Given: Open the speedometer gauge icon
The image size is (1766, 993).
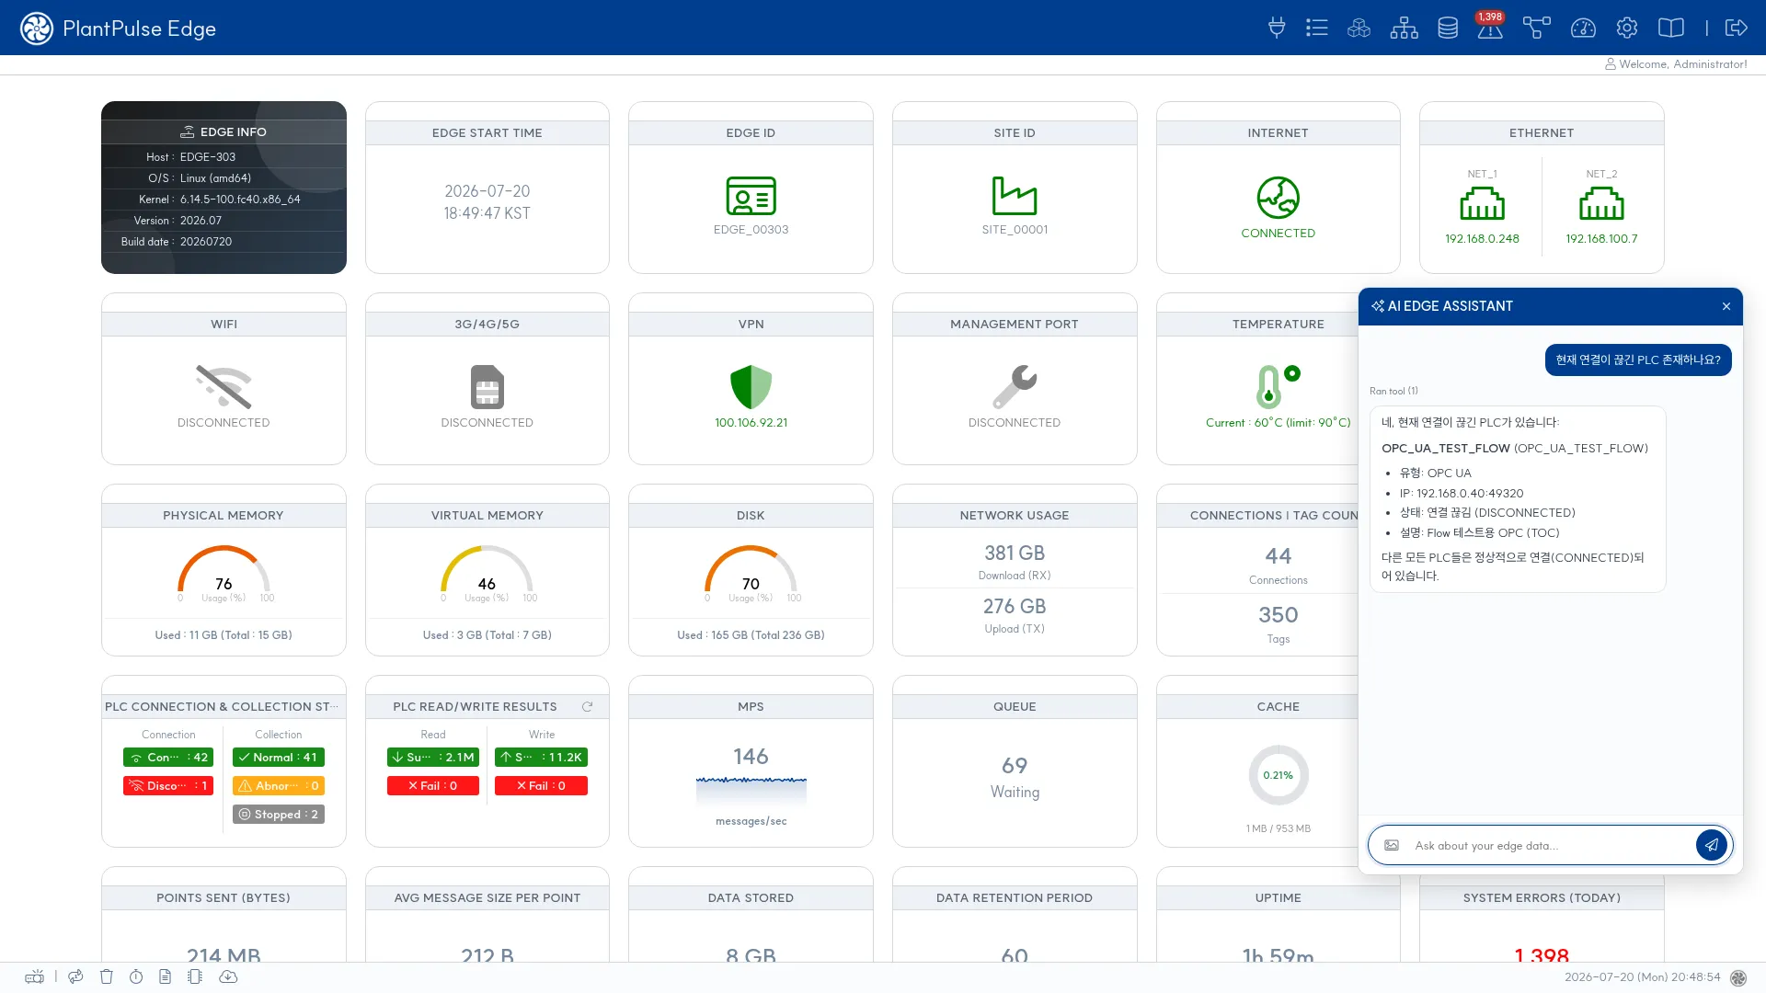Looking at the screenshot, I should pos(1583,28).
